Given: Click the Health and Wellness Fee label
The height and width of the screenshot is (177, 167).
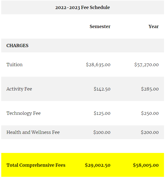Looking at the screenshot, I should point(33,132).
